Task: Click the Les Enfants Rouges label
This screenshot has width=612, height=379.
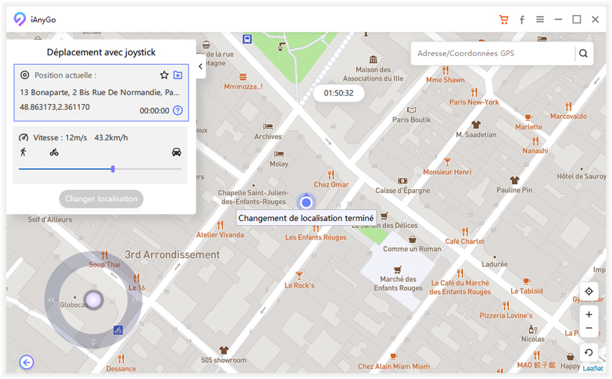Action: coord(316,237)
